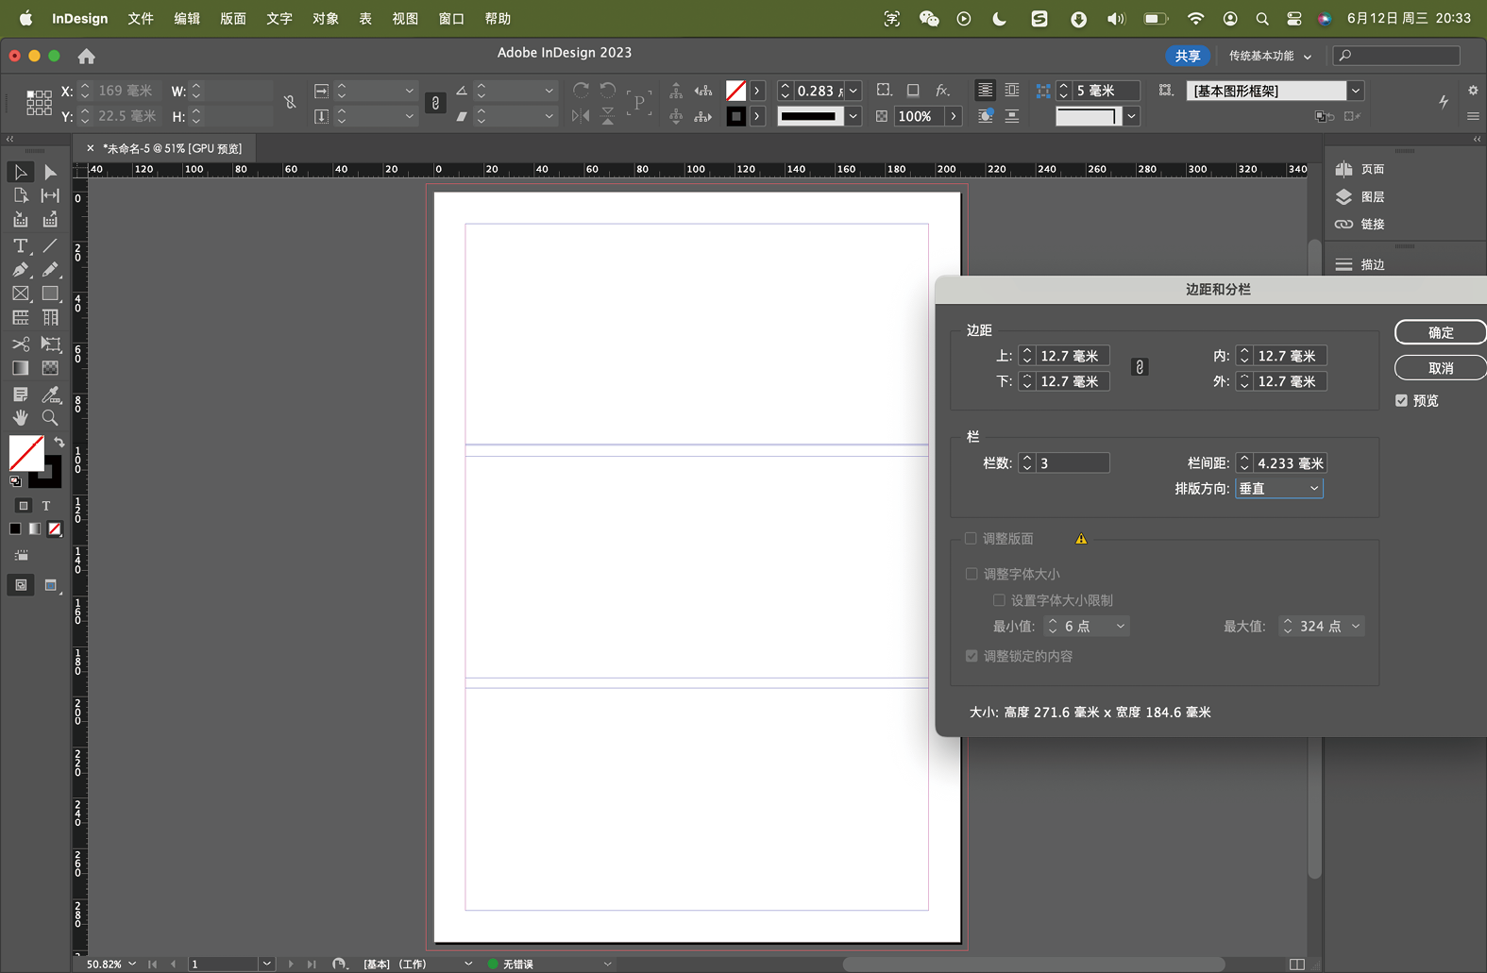Pick the Hand tool
Screen dimensions: 1487x973
coord(20,418)
